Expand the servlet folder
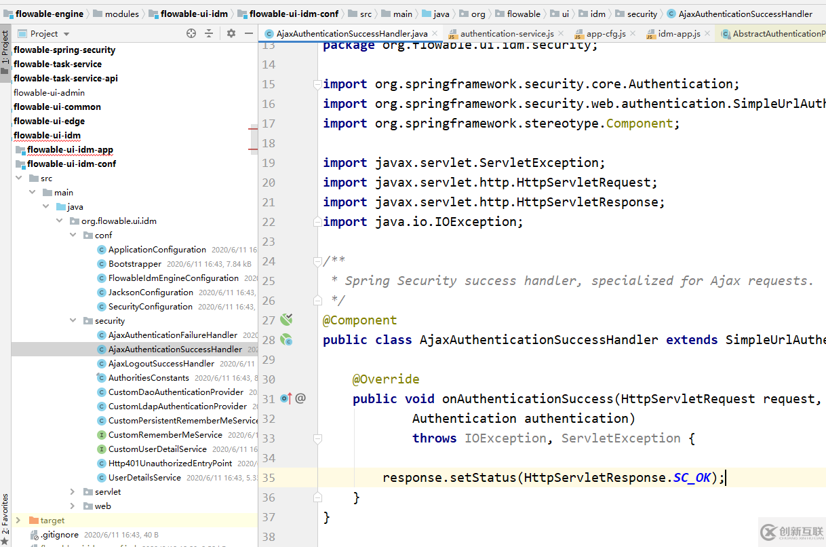This screenshot has height=547, width=826. [x=73, y=491]
